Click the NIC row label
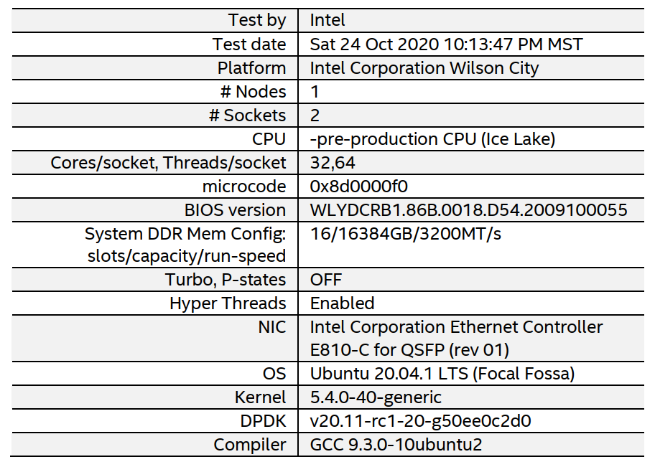This screenshot has height=467, width=655. click(x=271, y=327)
